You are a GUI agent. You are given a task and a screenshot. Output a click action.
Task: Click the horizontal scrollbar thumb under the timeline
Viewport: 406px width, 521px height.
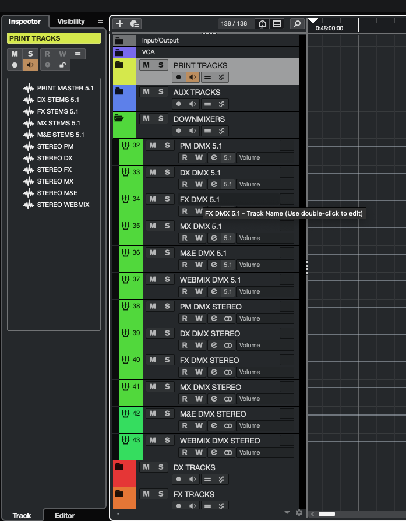tap(327, 514)
